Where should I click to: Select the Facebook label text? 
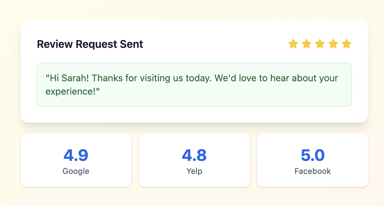click(x=313, y=171)
